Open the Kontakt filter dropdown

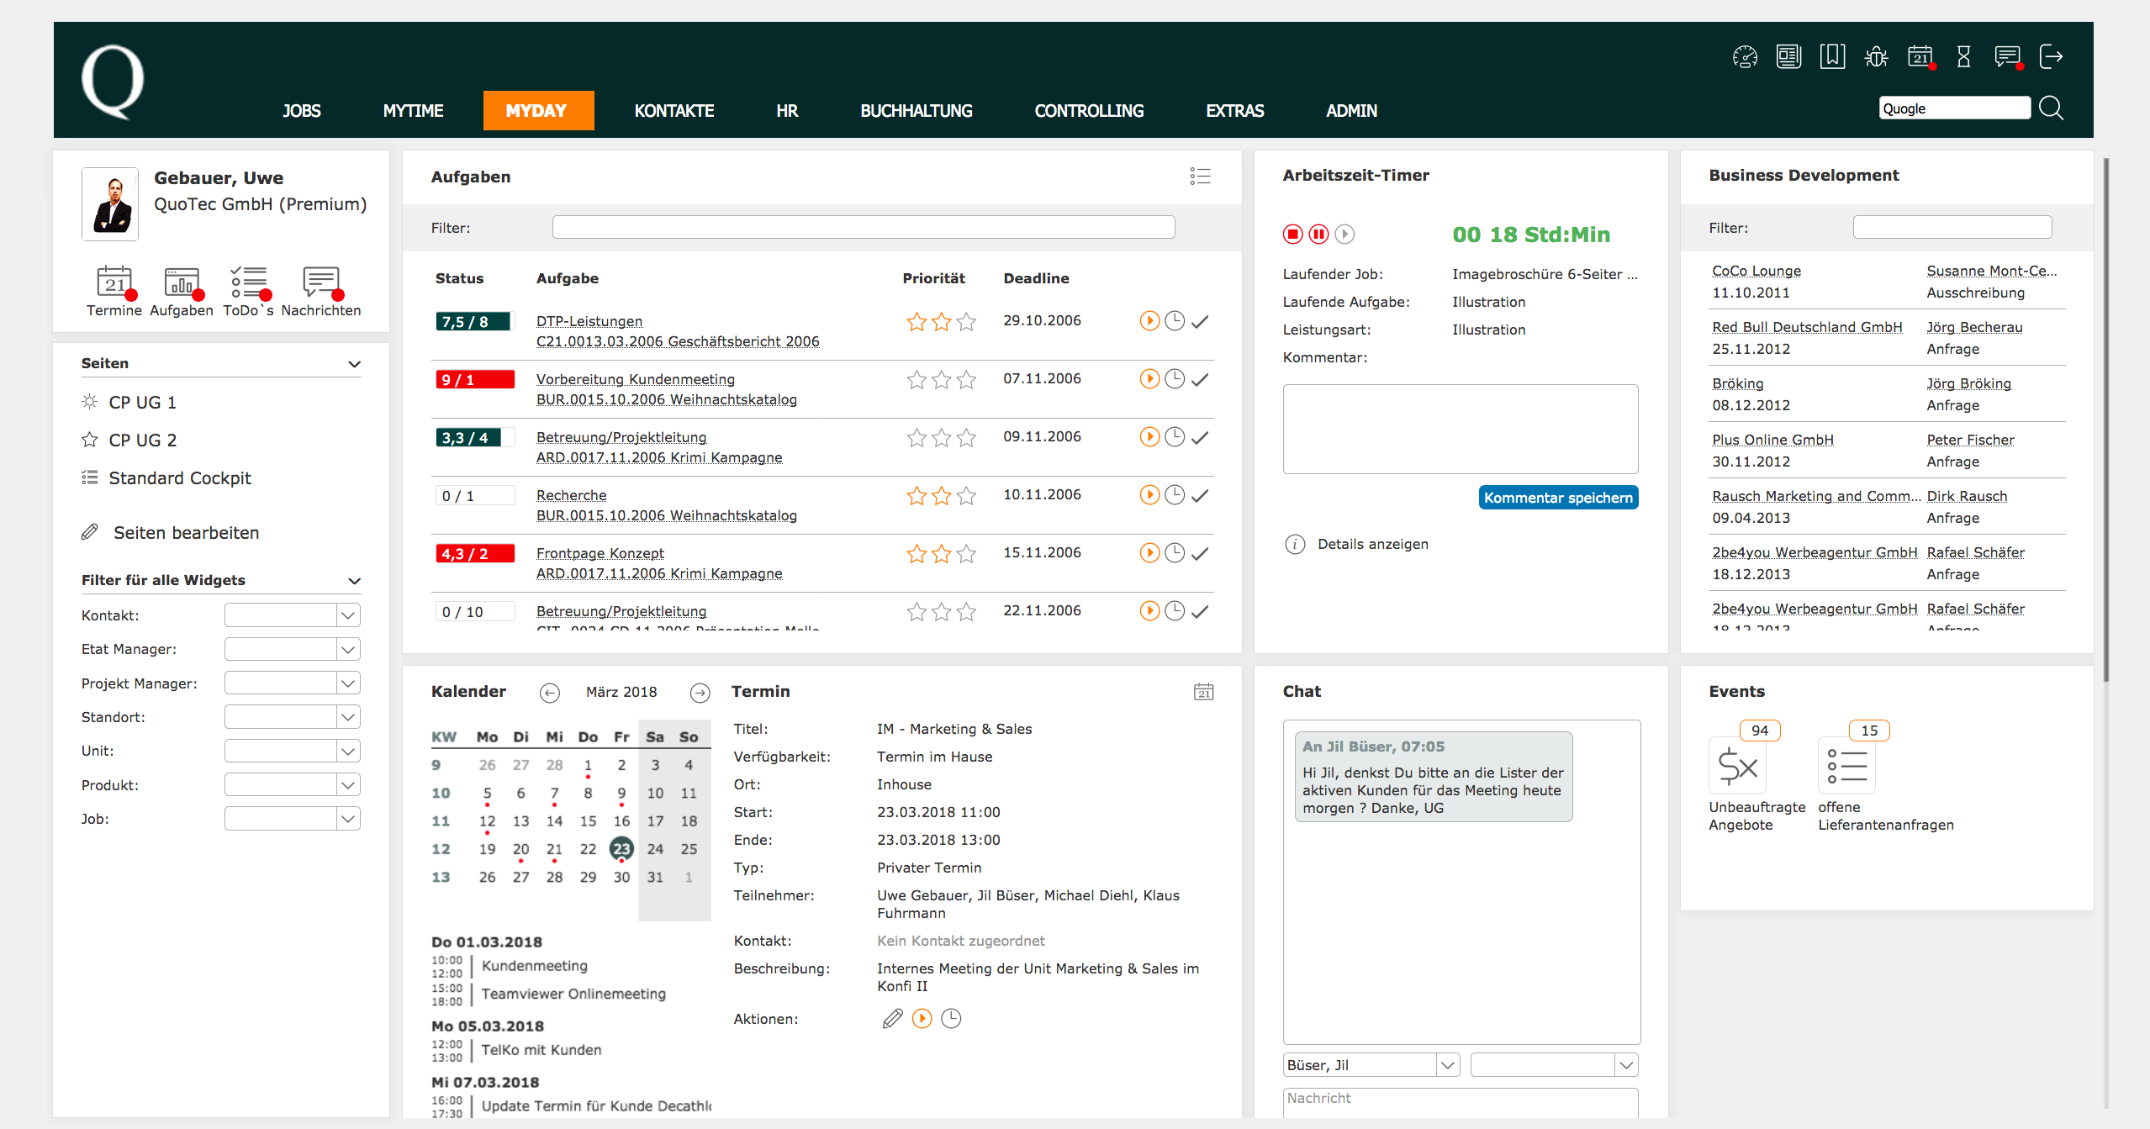[x=348, y=615]
